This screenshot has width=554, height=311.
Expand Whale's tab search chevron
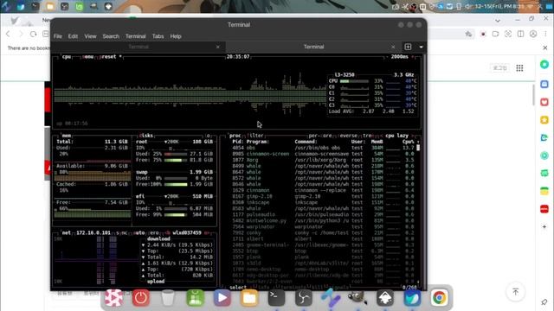pos(498,21)
